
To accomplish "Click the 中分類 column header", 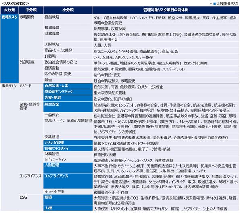I will coord(31,10).
